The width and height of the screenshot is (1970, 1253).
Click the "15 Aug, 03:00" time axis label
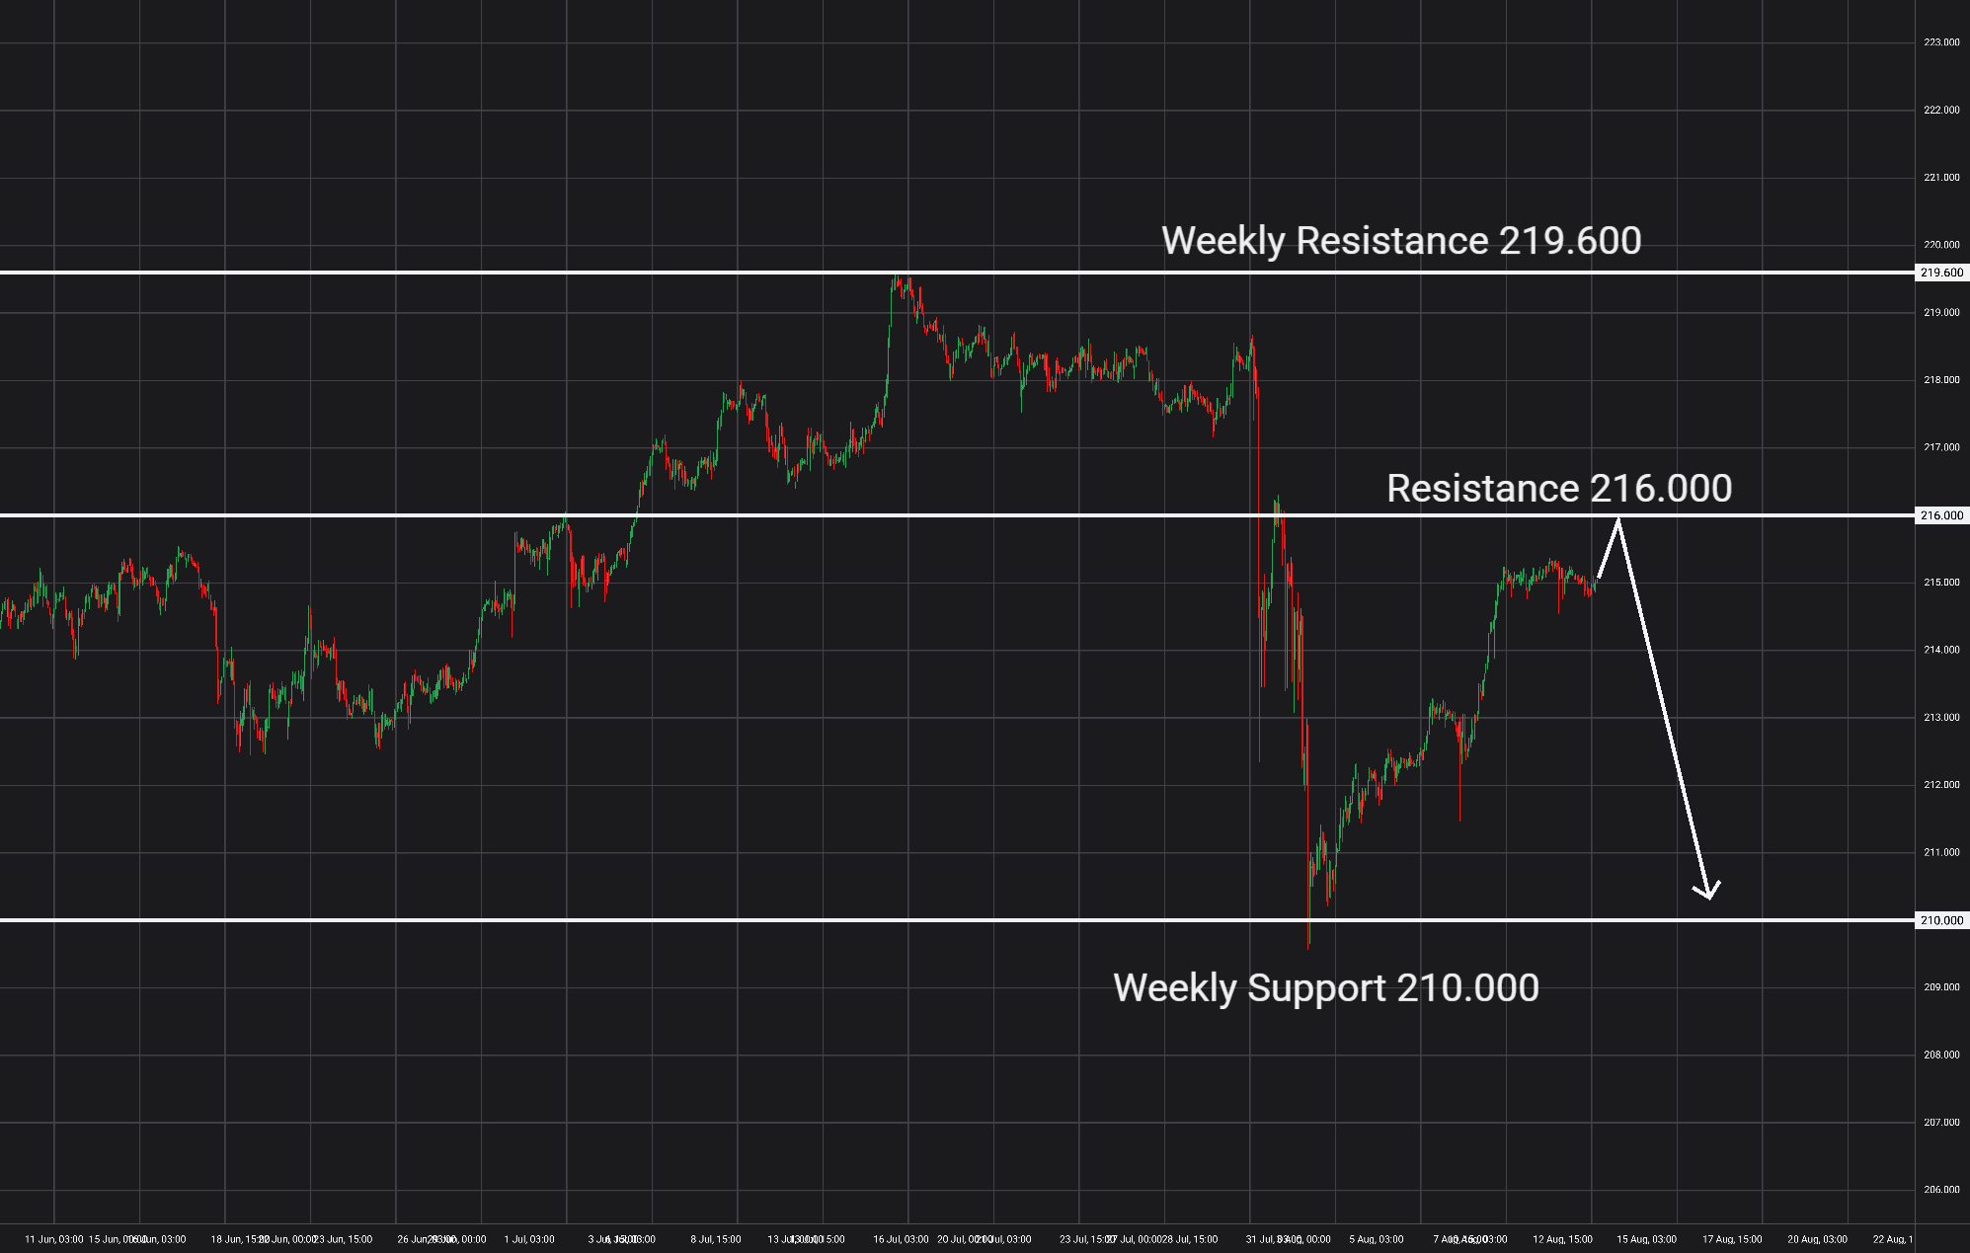point(1646,1239)
